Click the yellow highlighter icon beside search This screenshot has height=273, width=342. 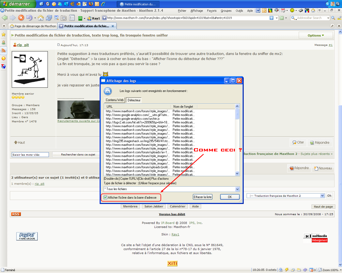tap(339, 18)
